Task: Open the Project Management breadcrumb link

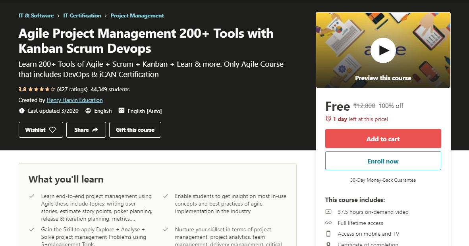Action: click(x=137, y=15)
